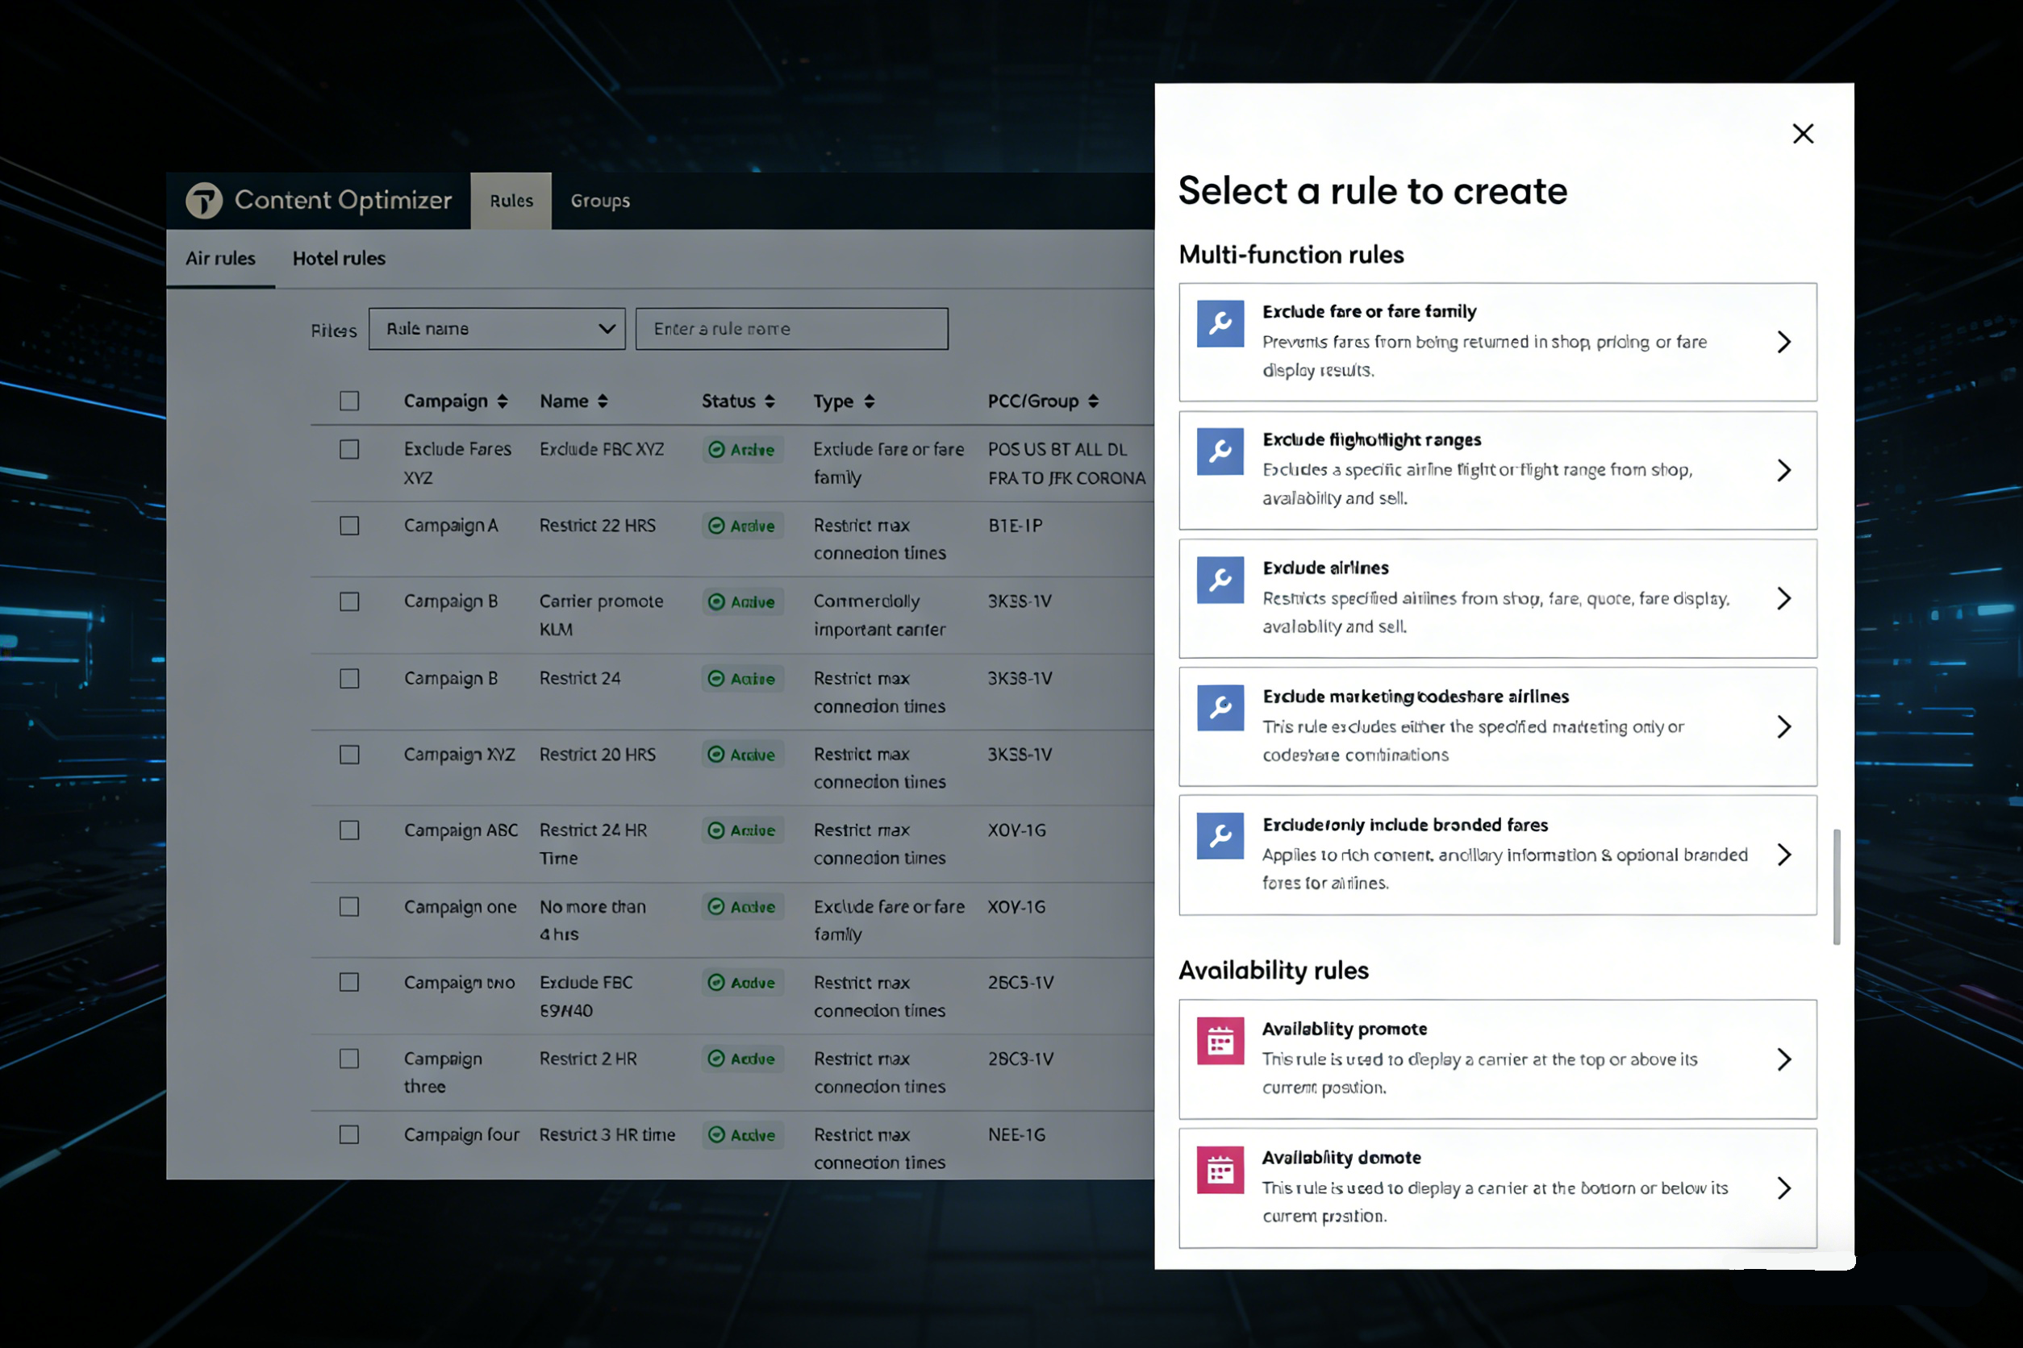2023x1348 pixels.
Task: Click the Content Optimizer logo icon
Action: click(204, 200)
